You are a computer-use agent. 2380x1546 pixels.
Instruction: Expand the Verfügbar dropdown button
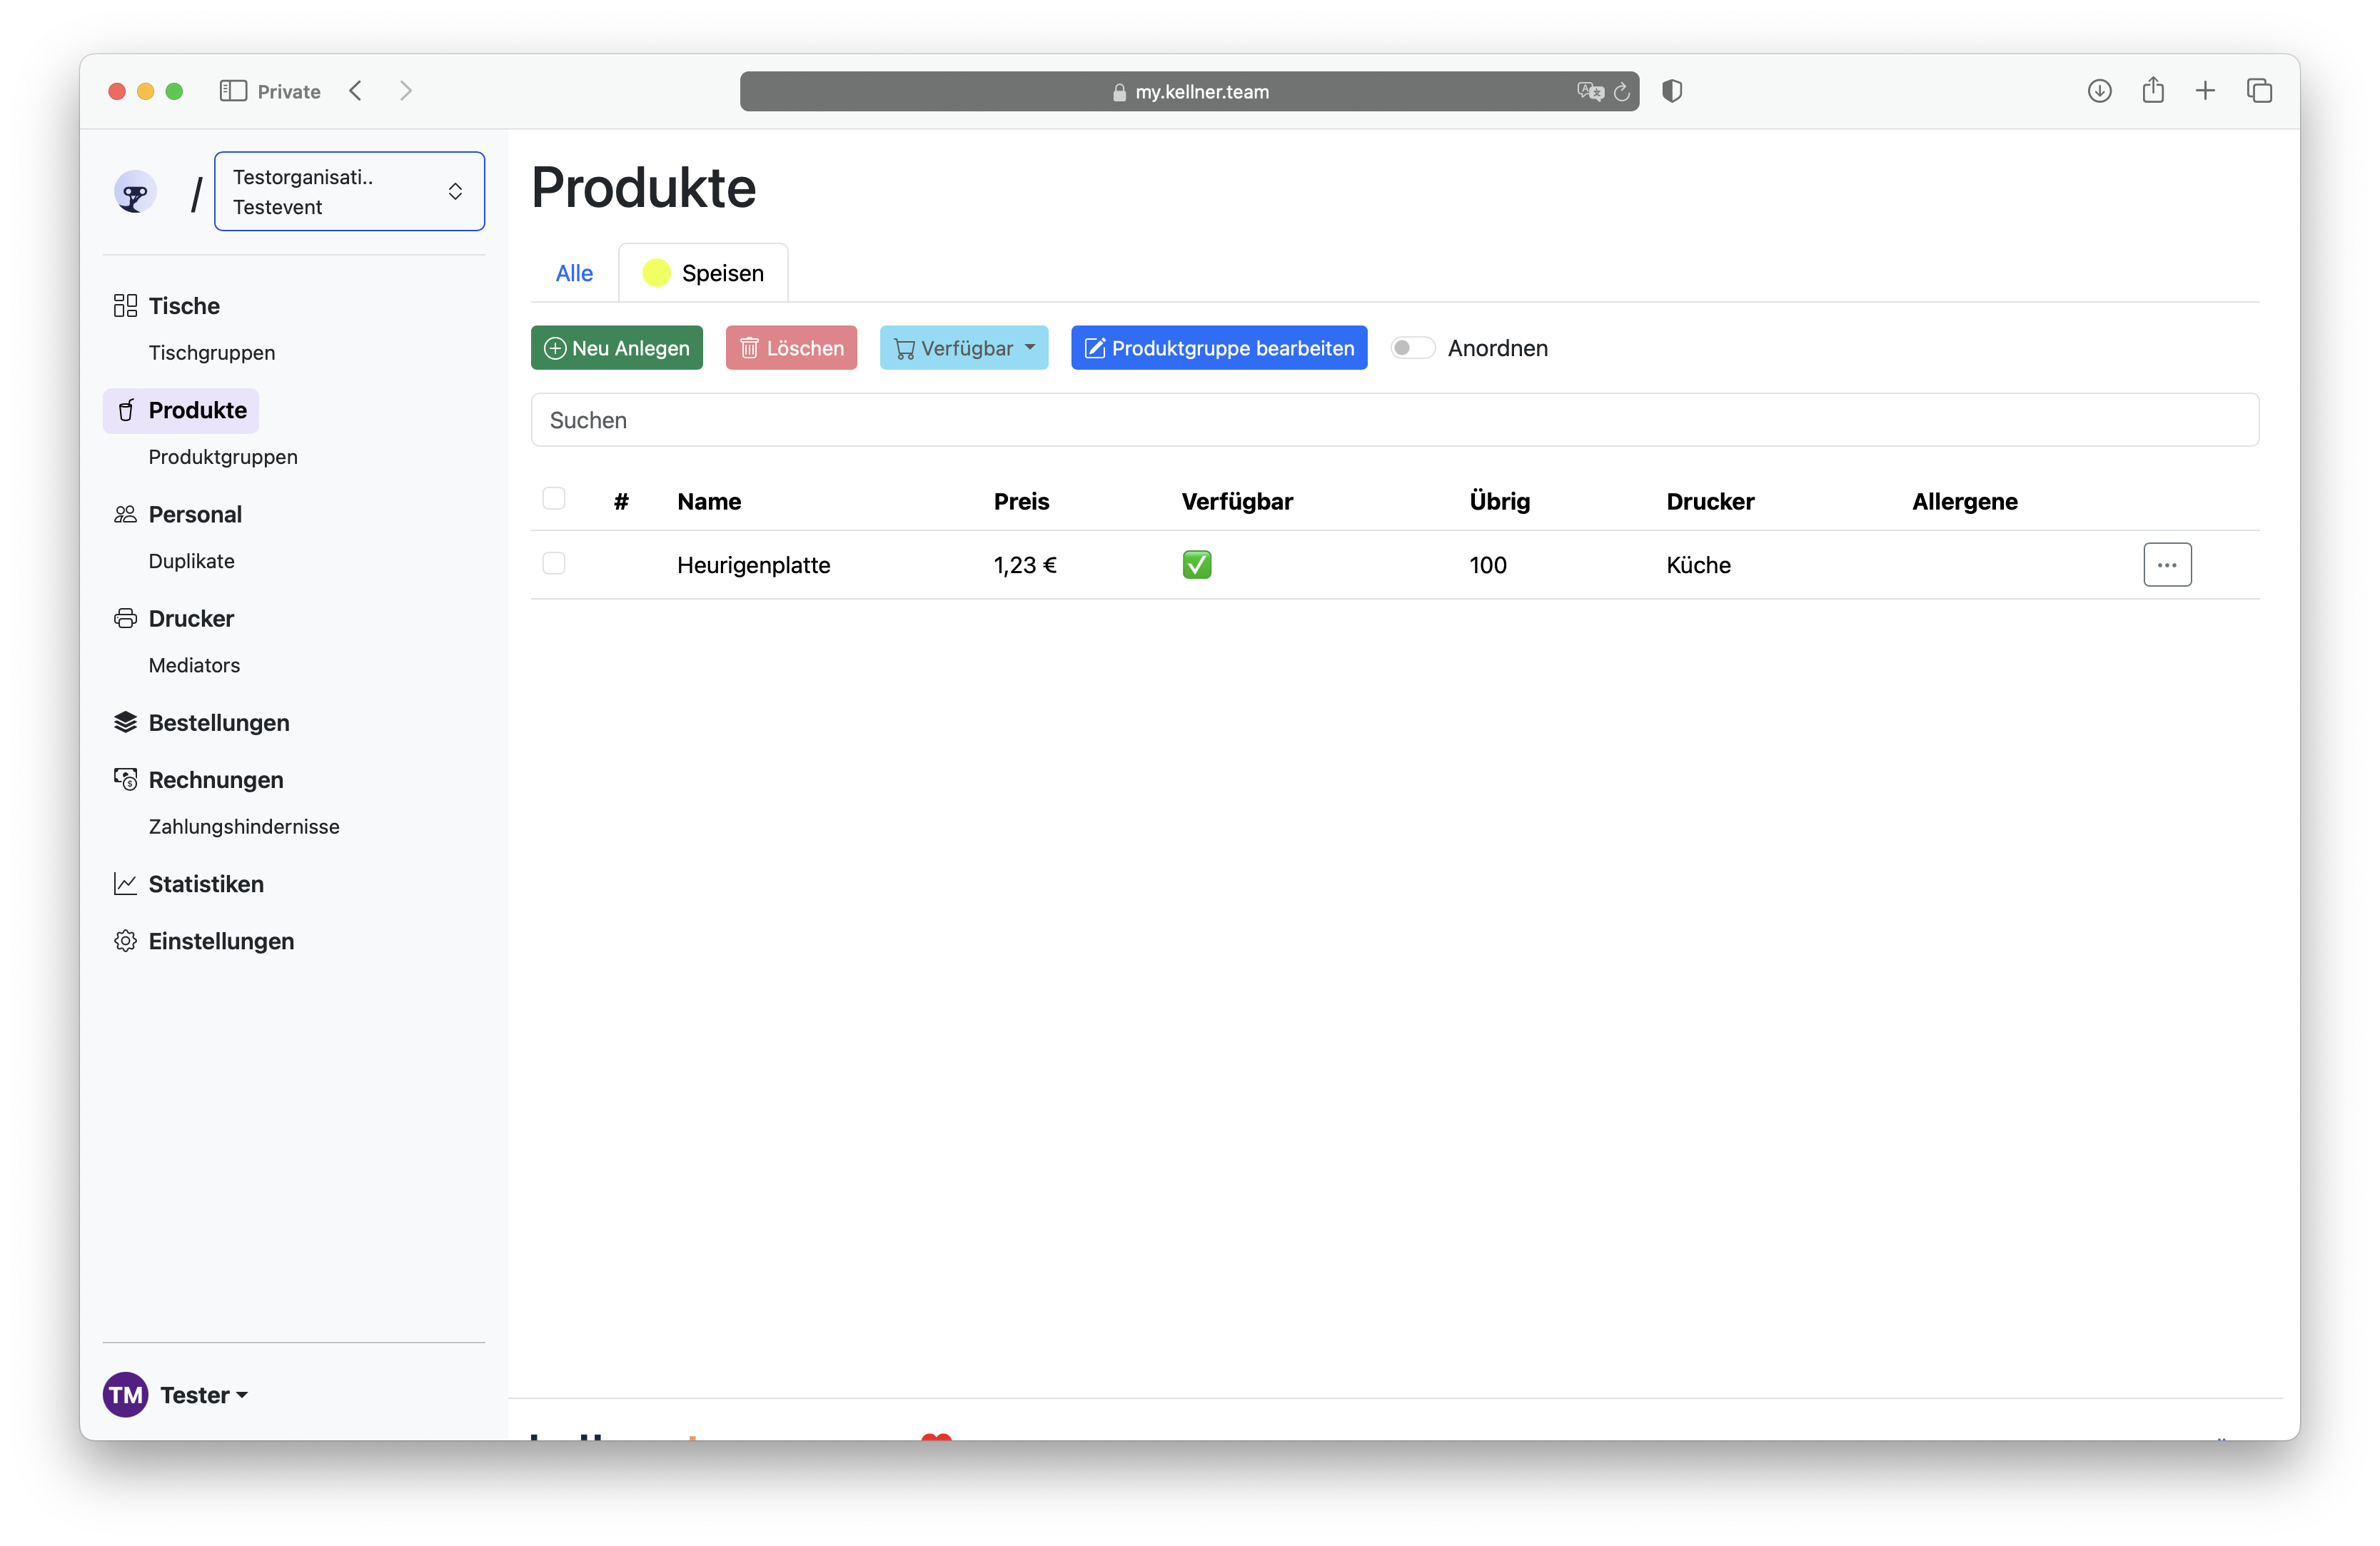click(x=963, y=347)
